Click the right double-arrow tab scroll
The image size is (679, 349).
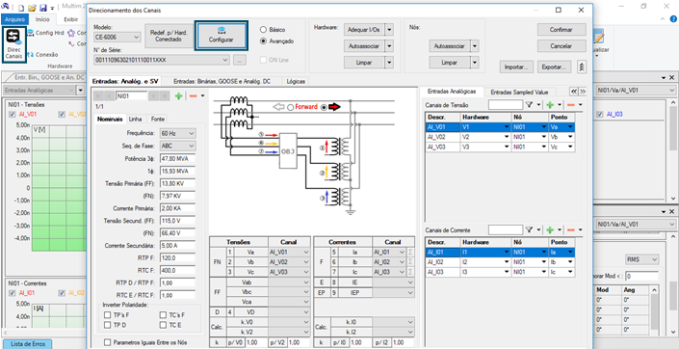583,92
